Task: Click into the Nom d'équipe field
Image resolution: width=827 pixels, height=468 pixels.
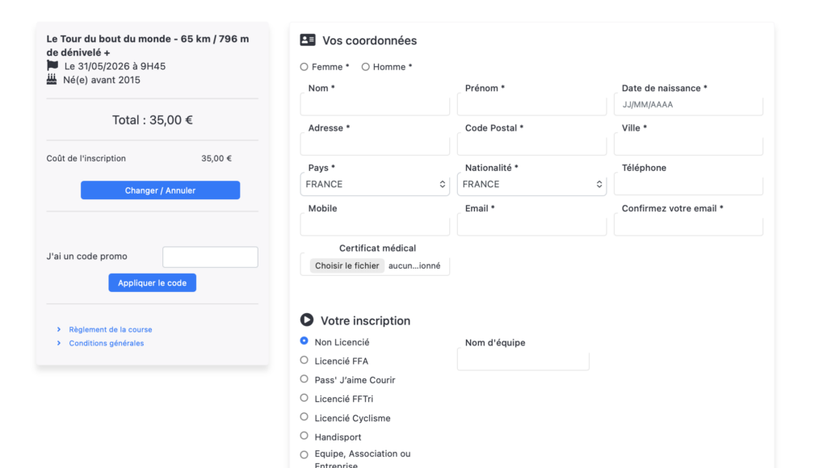Action: tap(523, 361)
